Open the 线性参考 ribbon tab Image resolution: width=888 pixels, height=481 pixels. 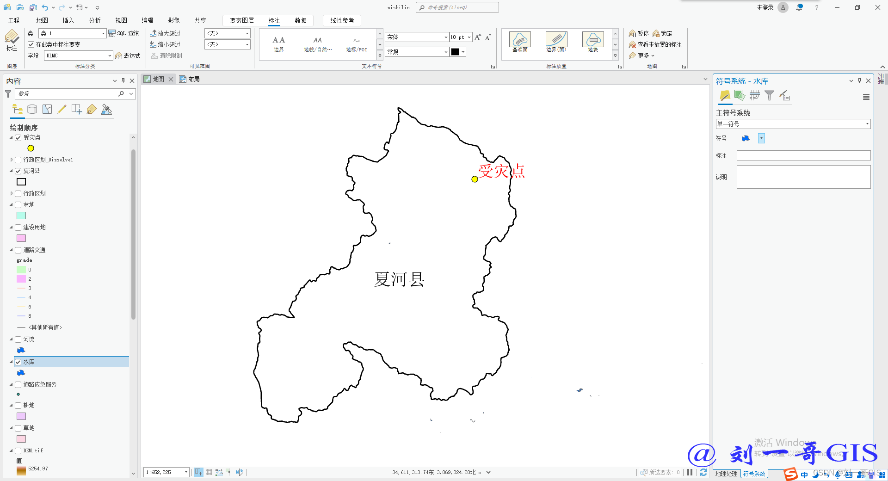coord(342,20)
